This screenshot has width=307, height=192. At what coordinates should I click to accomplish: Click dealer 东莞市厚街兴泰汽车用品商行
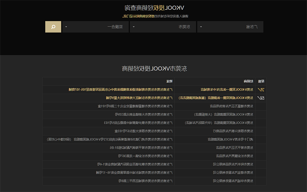233,131
